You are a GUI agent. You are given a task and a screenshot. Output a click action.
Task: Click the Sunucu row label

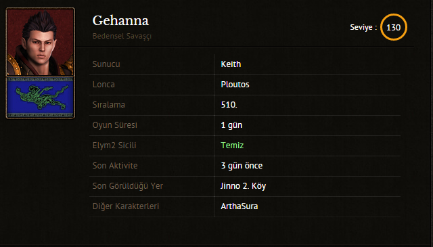tap(106, 64)
